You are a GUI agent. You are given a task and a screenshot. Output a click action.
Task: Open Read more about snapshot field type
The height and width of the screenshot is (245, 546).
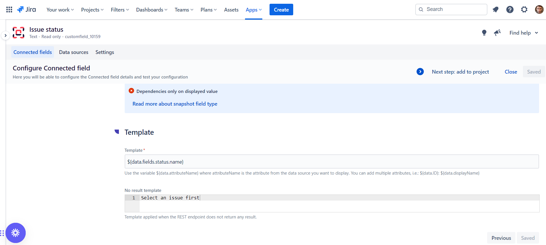175,104
